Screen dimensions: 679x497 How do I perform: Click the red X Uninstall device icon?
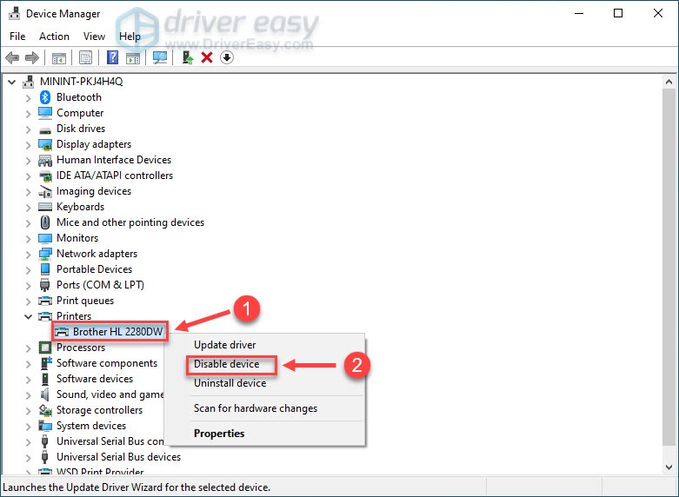point(207,58)
